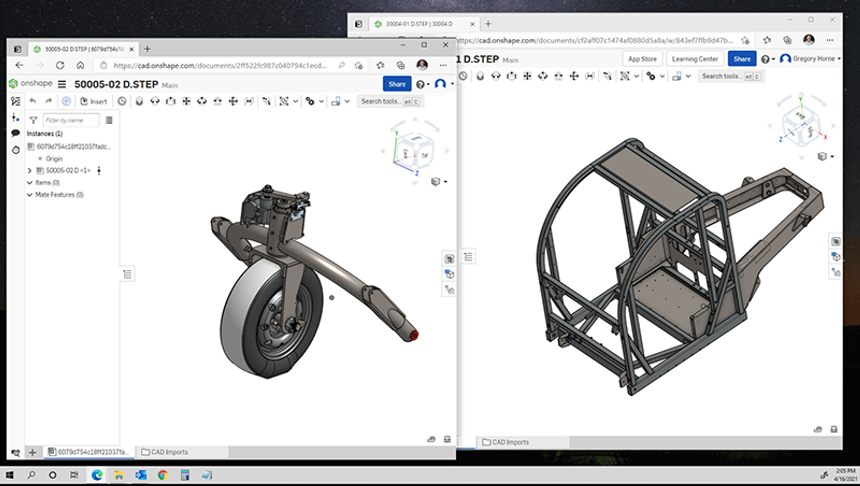Click the blue Share button
Screen dimensions: 860x486
(x=396, y=84)
